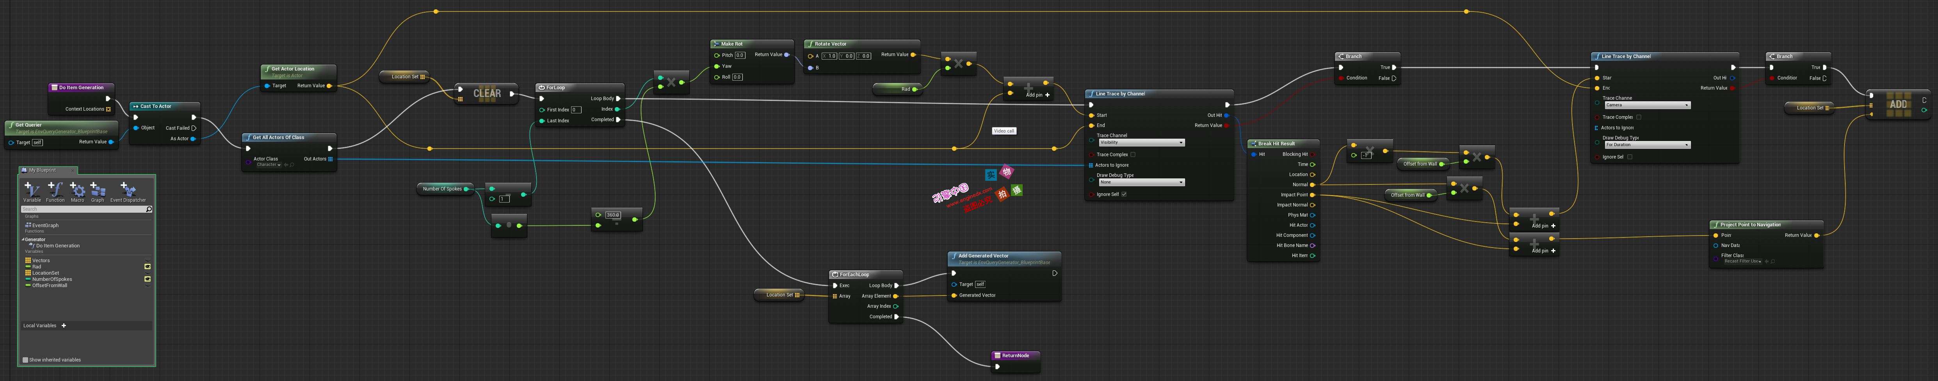Viewport: 1938px width, 381px height.
Task: Add a new Function in My Blueprint
Action: (55, 192)
